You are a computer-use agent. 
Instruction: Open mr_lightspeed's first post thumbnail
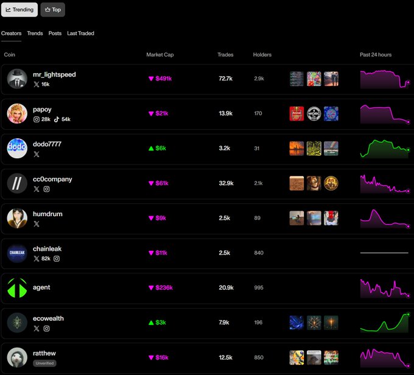coord(296,79)
